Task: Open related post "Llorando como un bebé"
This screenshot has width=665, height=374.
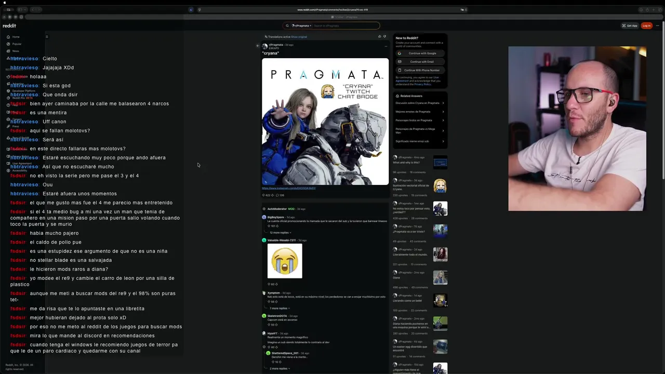Action: [x=407, y=301]
